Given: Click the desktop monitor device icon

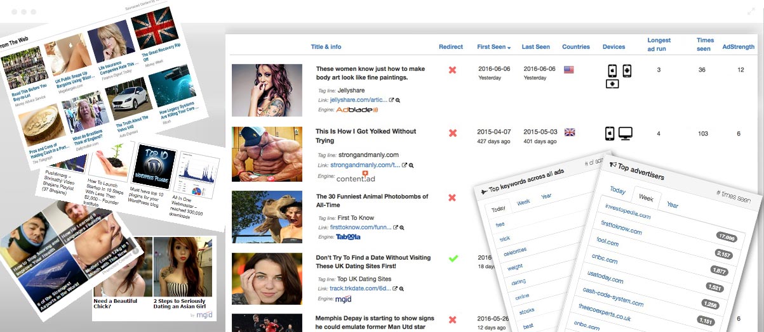Looking at the screenshot, I should (625, 134).
